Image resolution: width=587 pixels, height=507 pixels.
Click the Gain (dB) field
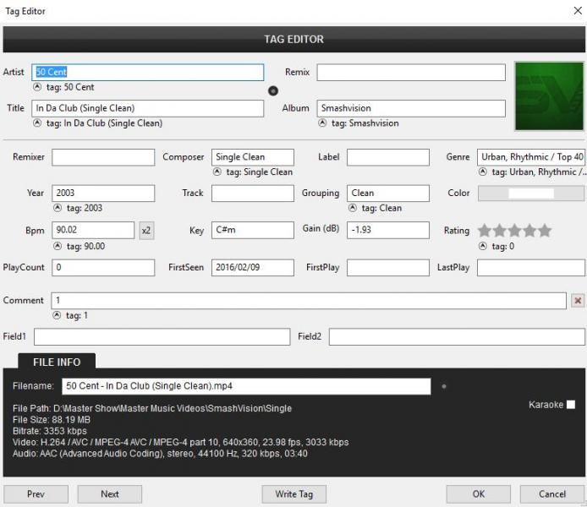388,231
